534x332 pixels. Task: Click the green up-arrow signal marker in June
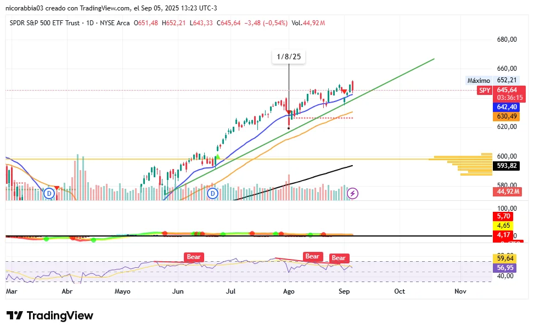(217, 157)
